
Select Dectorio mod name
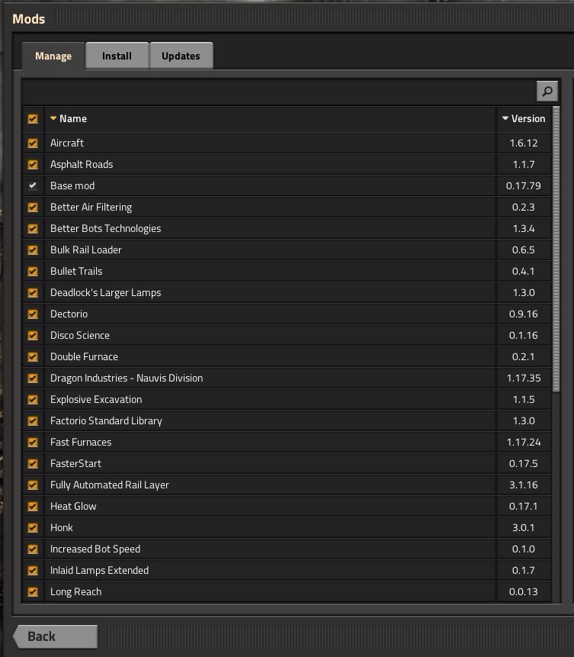coord(69,314)
